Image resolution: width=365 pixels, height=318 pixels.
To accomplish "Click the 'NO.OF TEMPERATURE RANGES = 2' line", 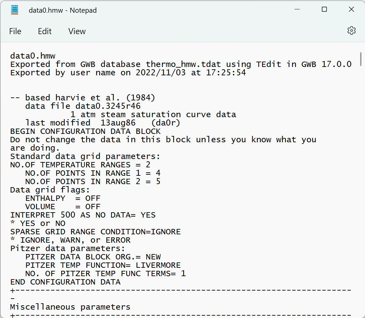I will [80, 165].
